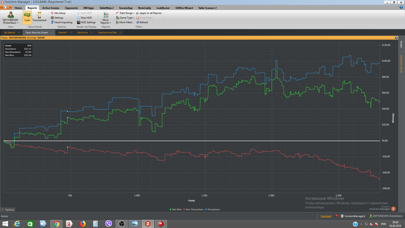Viewport: 405px width, 228px height.
Task: Open the Opponents ribbon tab
Action: click(x=71, y=8)
